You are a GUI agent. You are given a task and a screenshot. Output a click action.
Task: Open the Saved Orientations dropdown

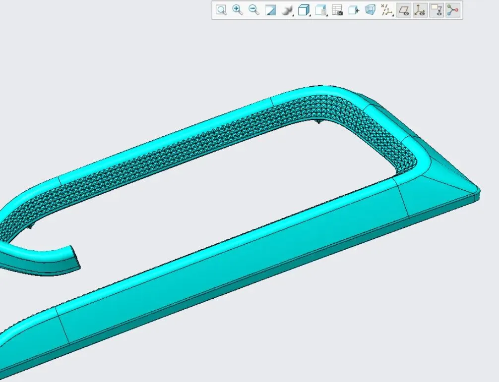(321, 10)
